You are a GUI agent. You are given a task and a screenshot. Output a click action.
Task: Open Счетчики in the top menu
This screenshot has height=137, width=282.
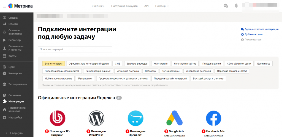98,6
